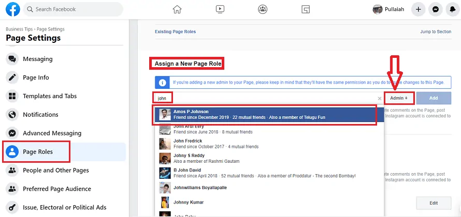Viewport: 461px width, 217px height.
Task: Click the name field containing john
Action: [x=269, y=98]
